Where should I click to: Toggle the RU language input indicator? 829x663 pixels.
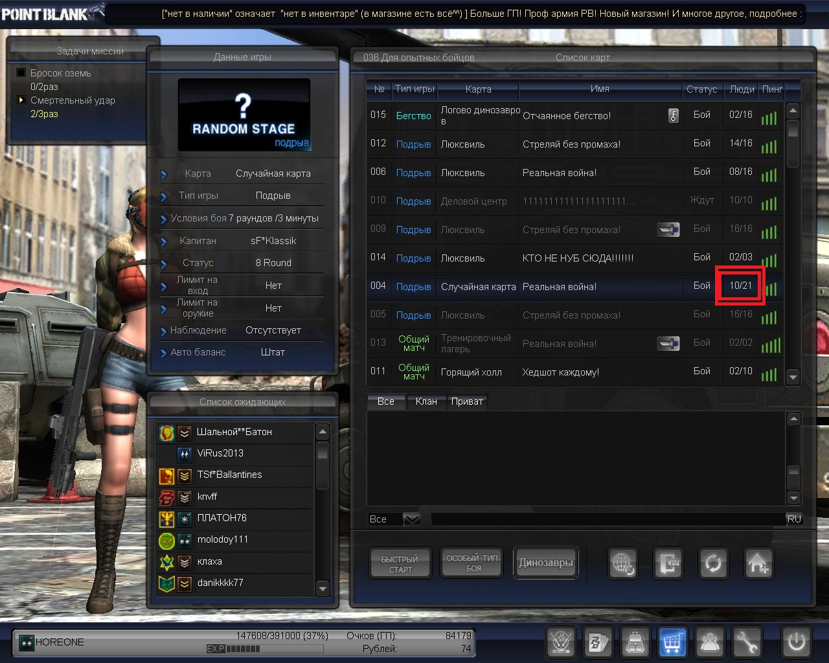click(794, 519)
